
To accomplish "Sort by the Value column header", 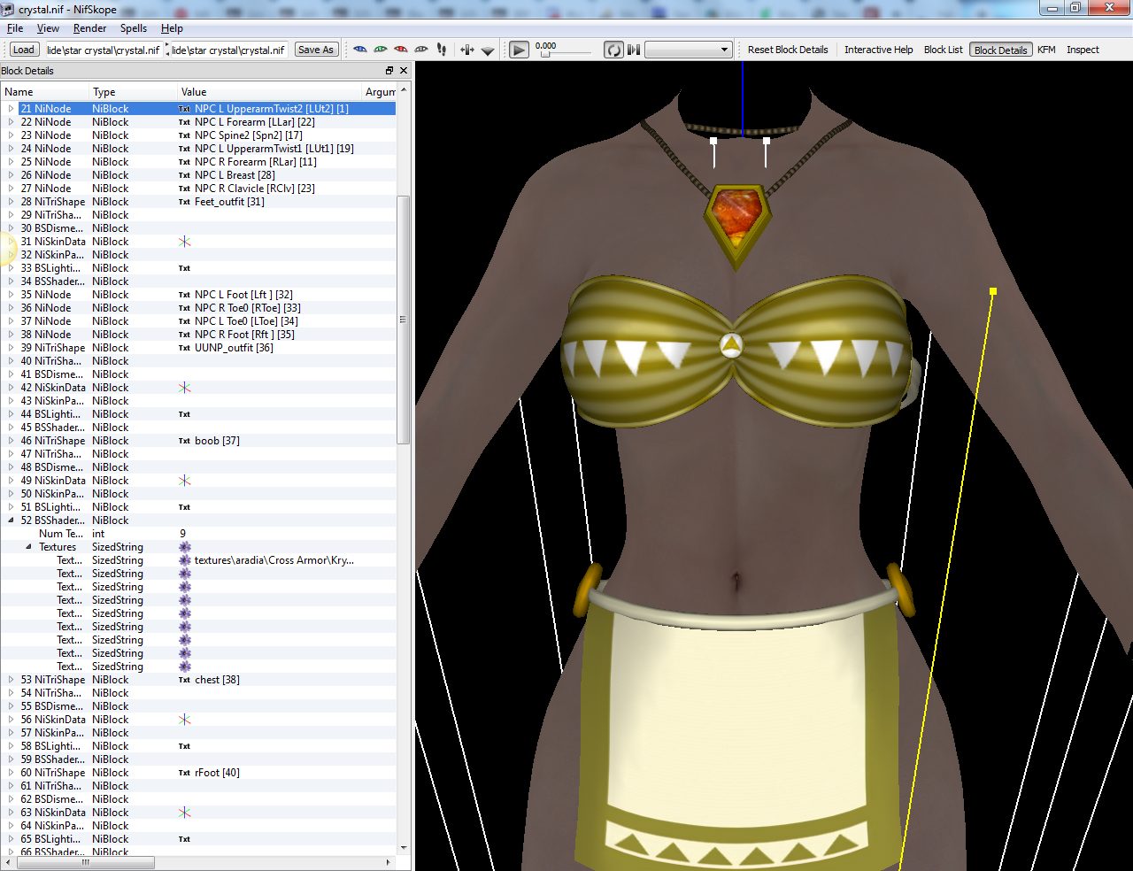I will pyautogui.click(x=269, y=92).
